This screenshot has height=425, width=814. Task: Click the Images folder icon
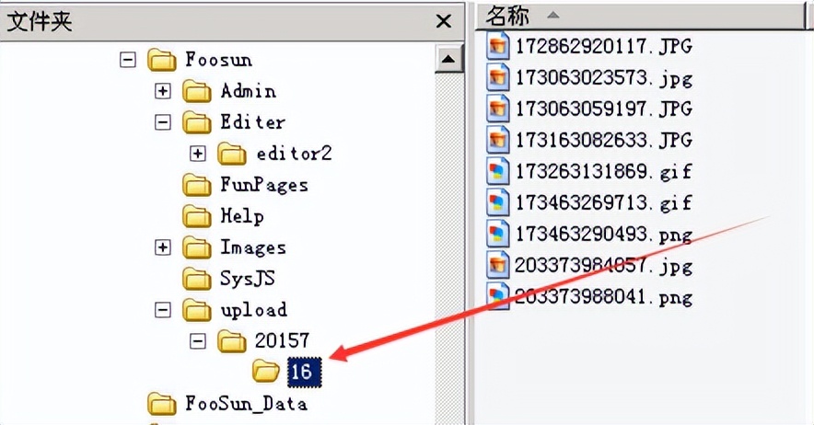[197, 247]
